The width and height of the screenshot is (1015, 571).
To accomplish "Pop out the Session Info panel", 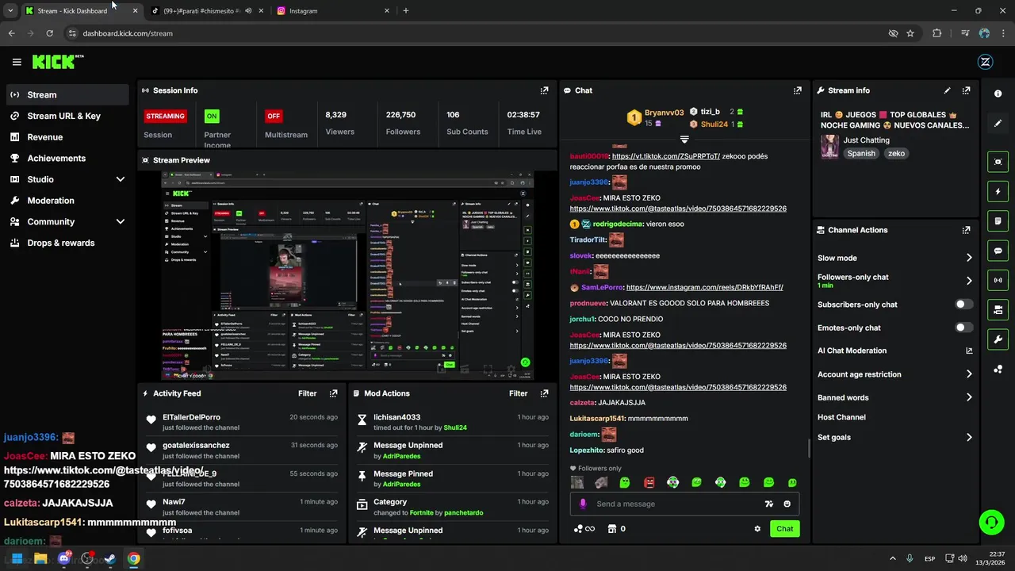I will 544,90.
